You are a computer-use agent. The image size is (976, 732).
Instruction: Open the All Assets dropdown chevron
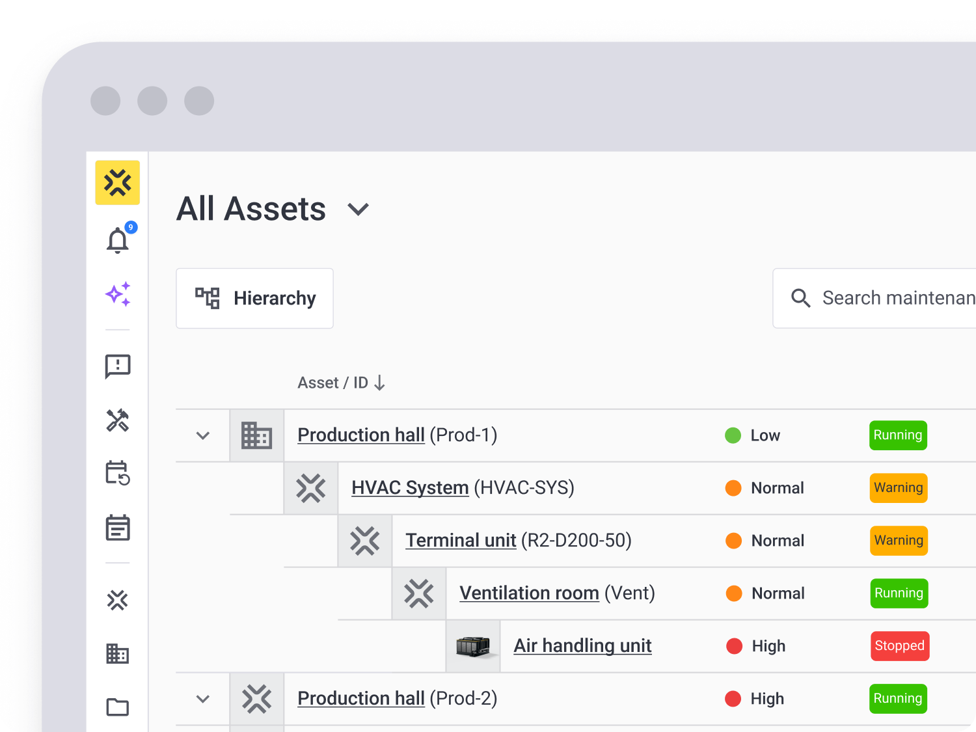[359, 210]
